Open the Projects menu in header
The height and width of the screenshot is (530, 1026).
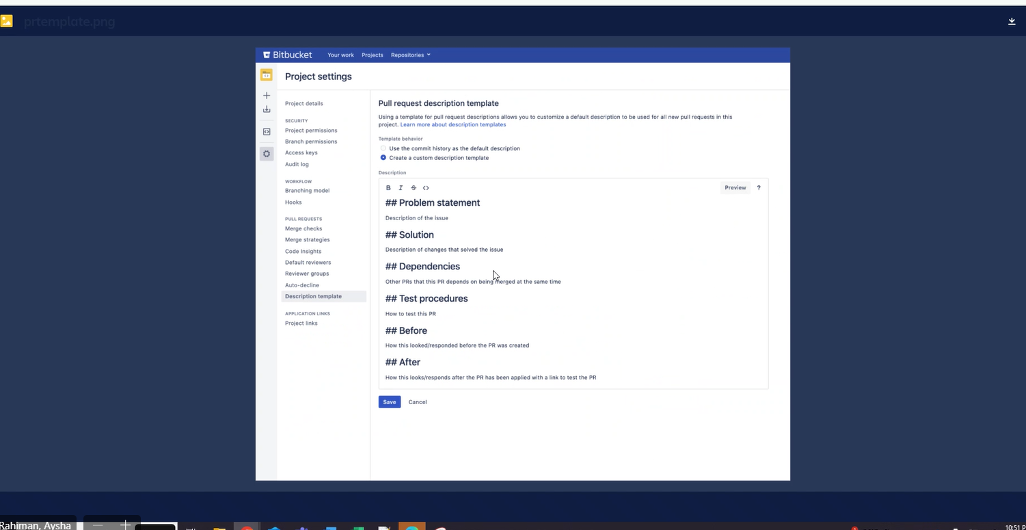[x=373, y=55]
